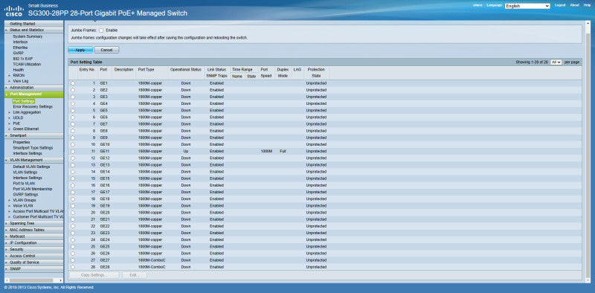The height and width of the screenshot is (293, 595).
Task: Click the LAG column header
Action: click(x=297, y=70)
